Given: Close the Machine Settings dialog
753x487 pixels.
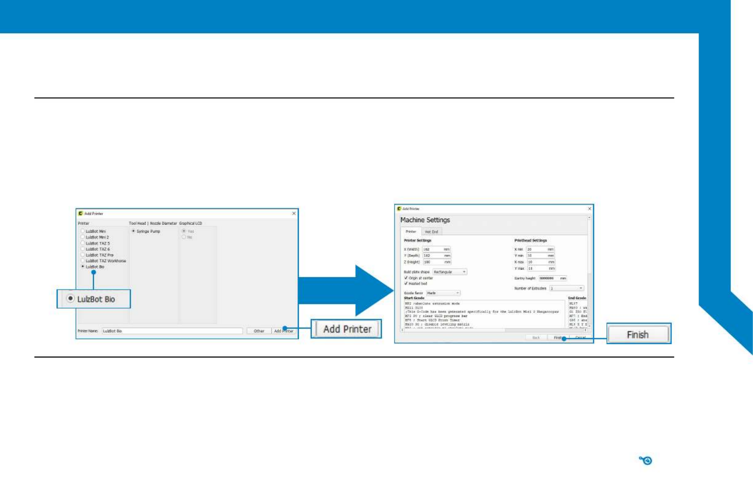Looking at the screenshot, I should point(589,209).
